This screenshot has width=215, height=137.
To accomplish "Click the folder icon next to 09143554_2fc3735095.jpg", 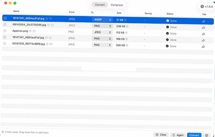I will coord(52,25).
